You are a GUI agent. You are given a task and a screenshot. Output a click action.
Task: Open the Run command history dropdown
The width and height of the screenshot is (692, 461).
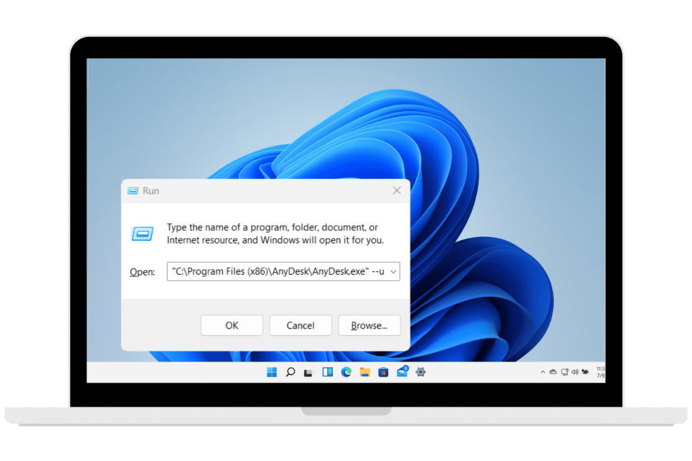(x=393, y=271)
